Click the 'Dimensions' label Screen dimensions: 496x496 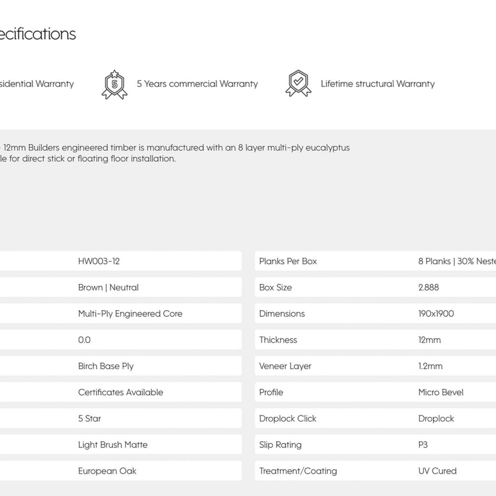282,314
